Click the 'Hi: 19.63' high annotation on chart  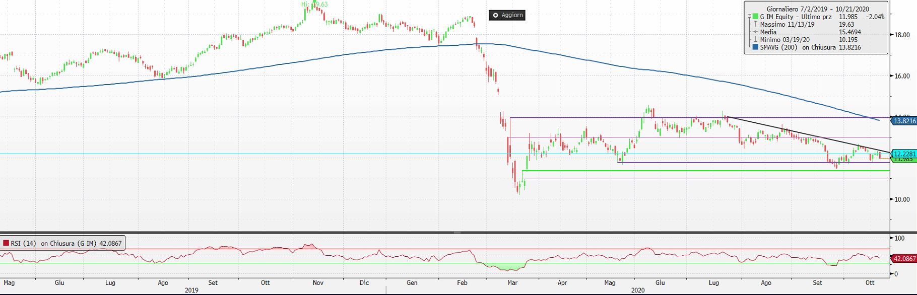click(315, 4)
